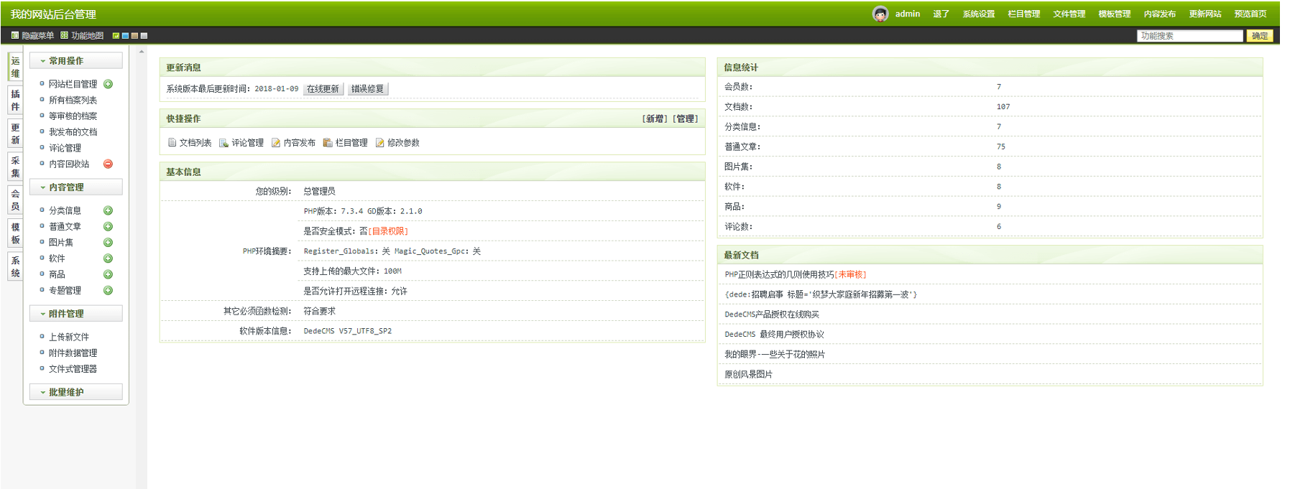This screenshot has height=489, width=1290.
Task: Select the tan theme color swatch
Action: click(134, 35)
